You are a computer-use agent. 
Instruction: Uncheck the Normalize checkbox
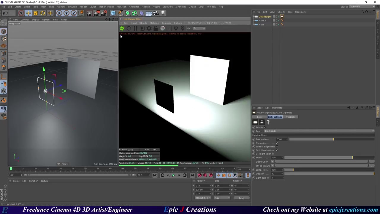point(277,143)
